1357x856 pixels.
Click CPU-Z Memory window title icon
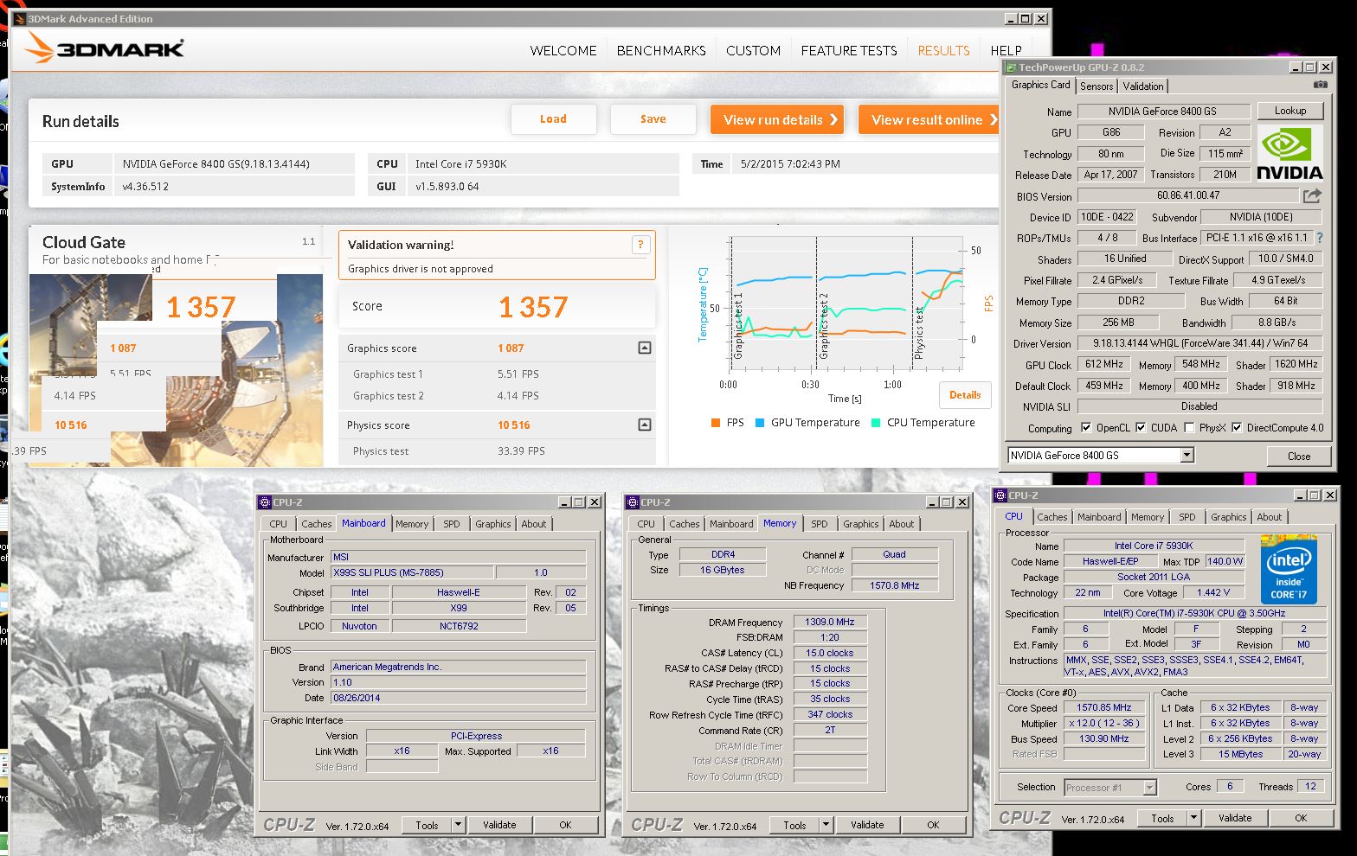tap(633, 501)
